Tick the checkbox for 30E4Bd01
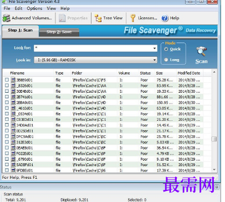The height and width of the screenshot is (202, 225). 7,91
